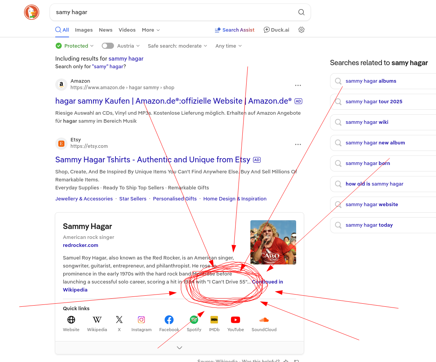
Task: Select related search 'sammy hagar tour 2025'
Action: click(x=373, y=102)
